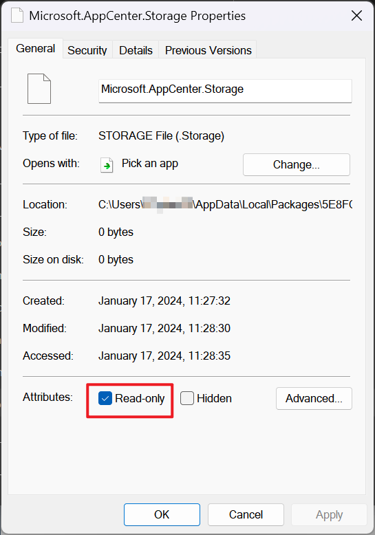The height and width of the screenshot is (535, 375).
Task: Close the Properties dialog with the X
Action: click(x=356, y=15)
